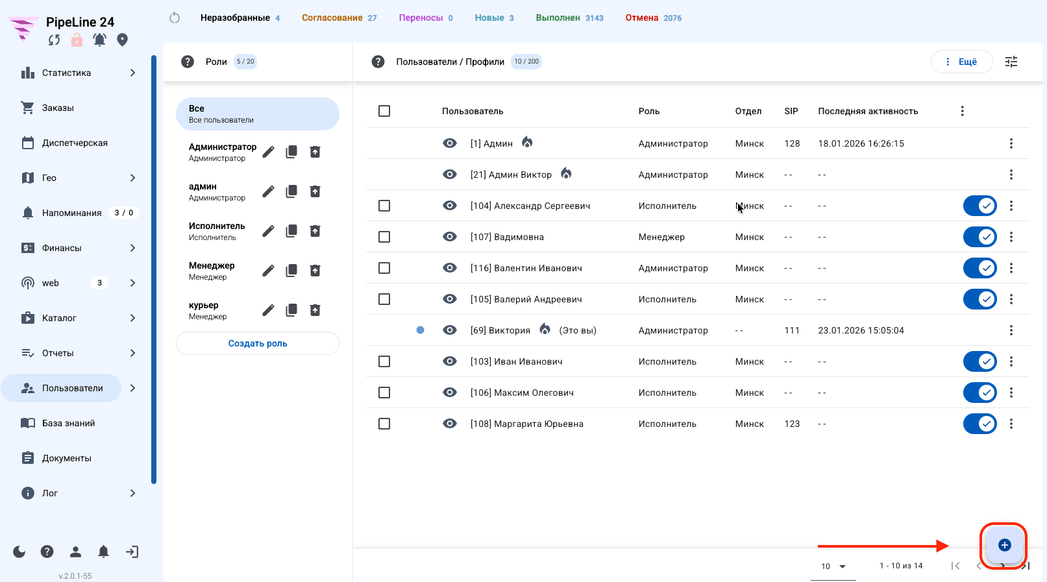Add a new user with plus button
This screenshot has height=582, width=1047.
(x=1004, y=545)
